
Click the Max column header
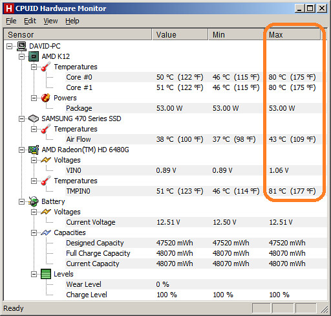coord(292,34)
